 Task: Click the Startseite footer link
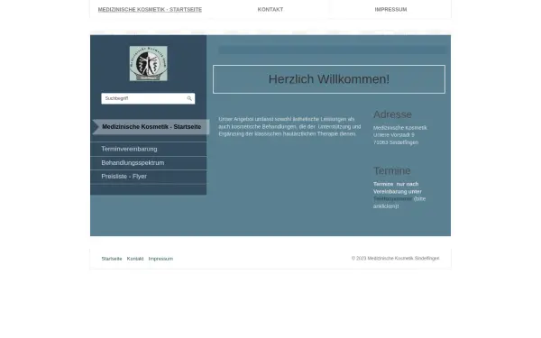coord(112,259)
